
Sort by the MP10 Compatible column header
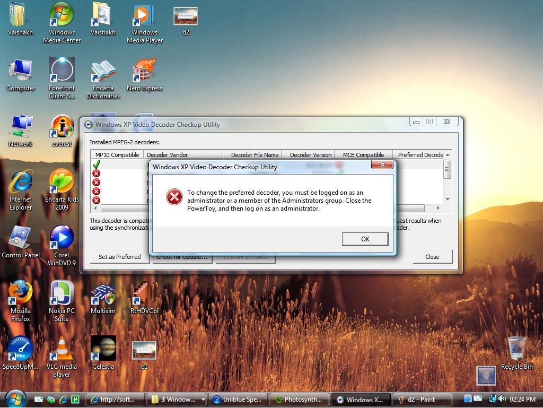(x=117, y=155)
